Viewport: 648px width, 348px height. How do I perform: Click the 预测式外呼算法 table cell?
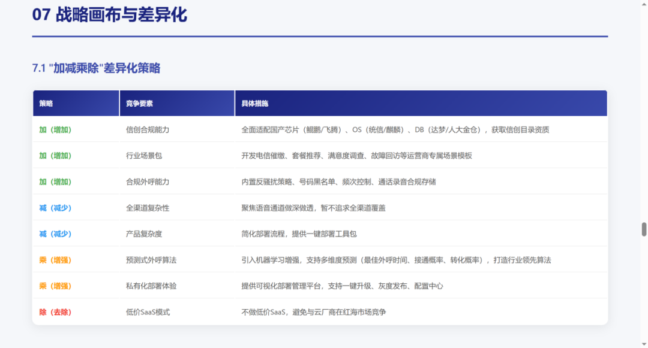click(151, 260)
